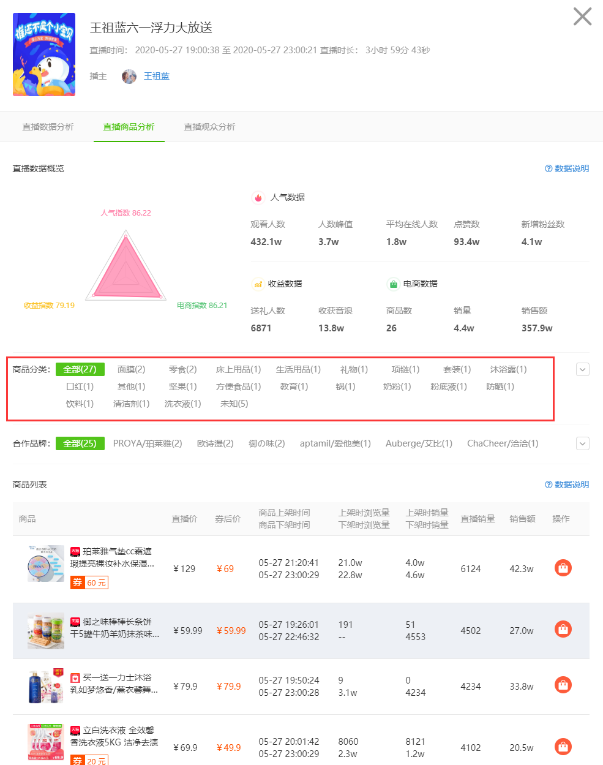This screenshot has width=603, height=765.
Task: Open 数据说明 beside 直播数据概览
Action: [x=567, y=168]
